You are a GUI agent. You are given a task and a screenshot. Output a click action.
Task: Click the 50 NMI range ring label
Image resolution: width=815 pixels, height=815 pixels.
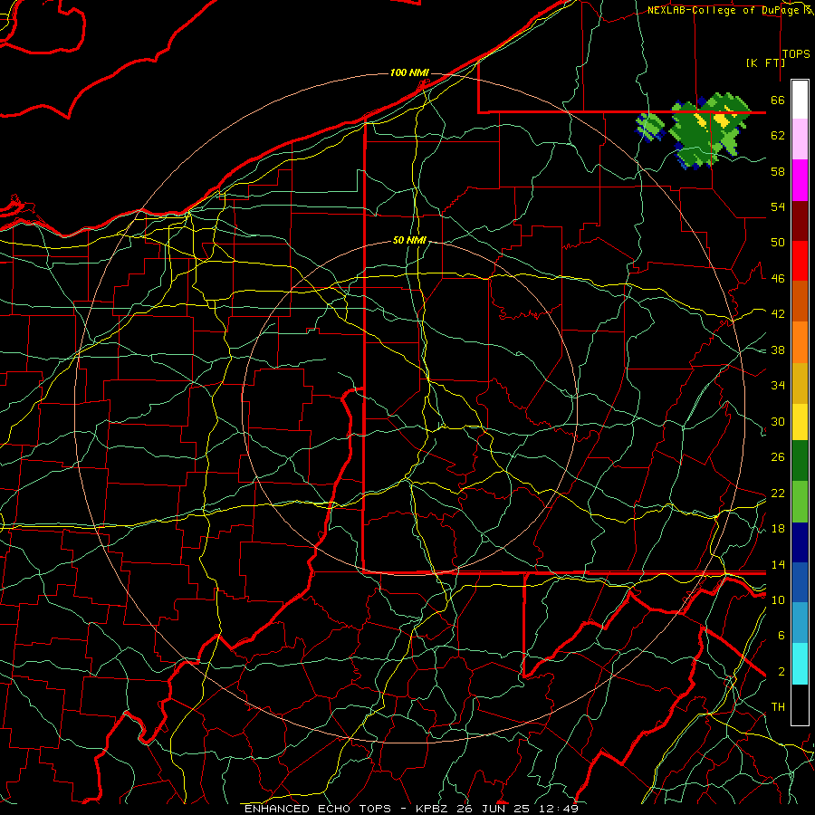(x=409, y=240)
